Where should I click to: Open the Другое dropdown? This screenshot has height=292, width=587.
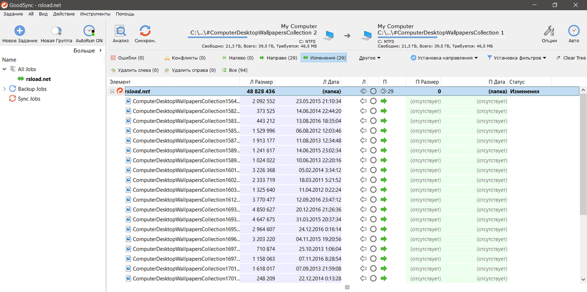pyautogui.click(x=369, y=58)
